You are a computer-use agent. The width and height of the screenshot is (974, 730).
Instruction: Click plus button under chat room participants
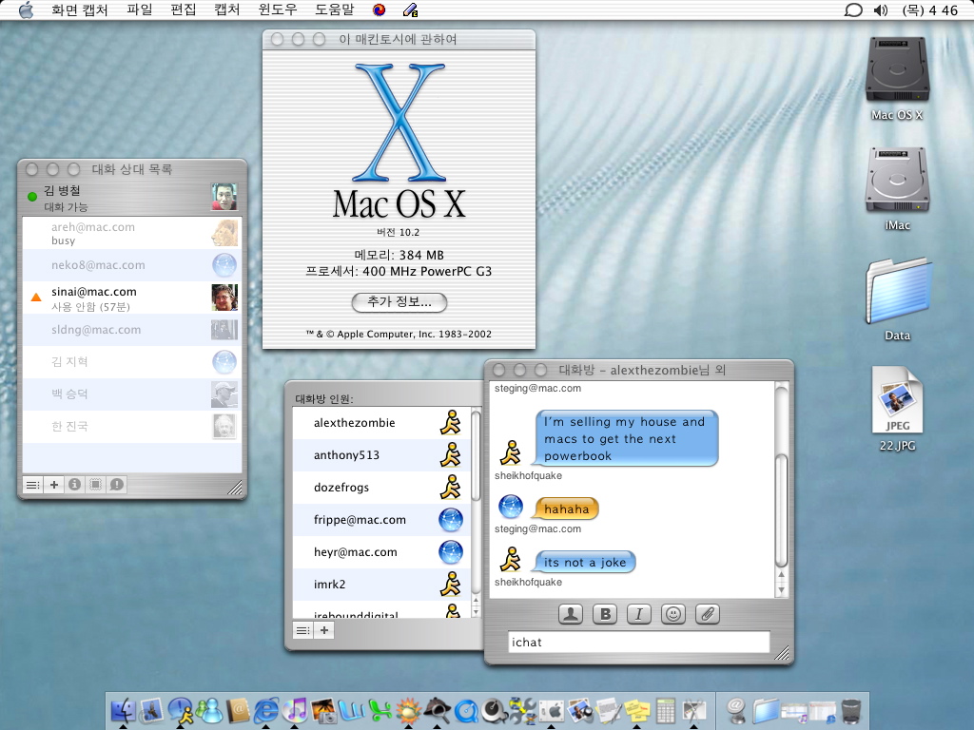coord(324,630)
